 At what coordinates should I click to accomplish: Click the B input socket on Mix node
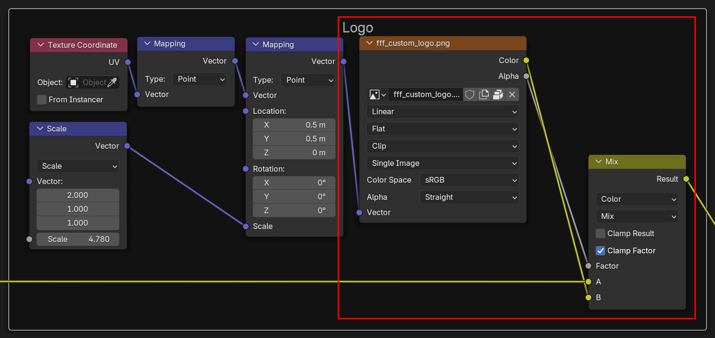click(x=588, y=297)
